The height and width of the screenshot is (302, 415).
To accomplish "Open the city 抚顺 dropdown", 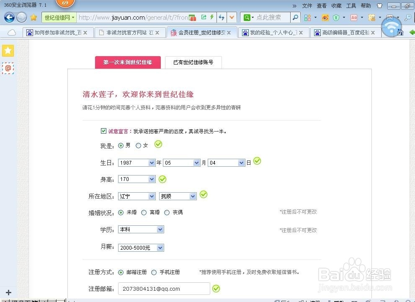I will point(178,196).
